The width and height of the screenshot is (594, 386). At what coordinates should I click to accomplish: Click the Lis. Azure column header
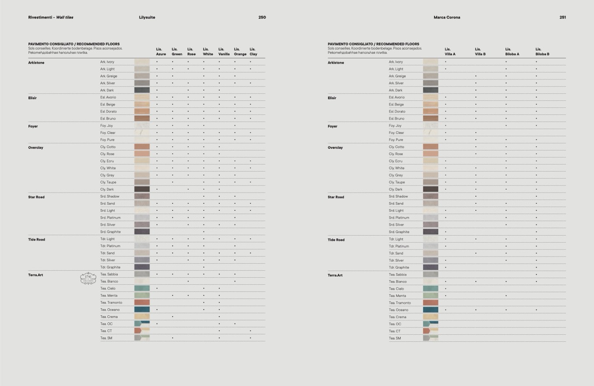161,52
